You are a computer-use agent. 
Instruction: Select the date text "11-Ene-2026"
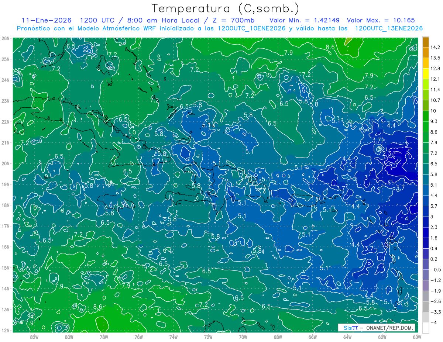47,20
